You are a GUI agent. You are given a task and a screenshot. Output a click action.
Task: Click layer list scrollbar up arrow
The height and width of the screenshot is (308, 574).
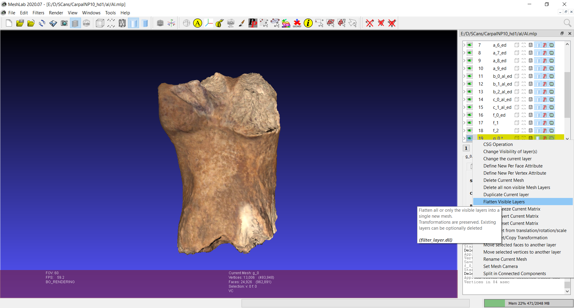tap(567, 44)
